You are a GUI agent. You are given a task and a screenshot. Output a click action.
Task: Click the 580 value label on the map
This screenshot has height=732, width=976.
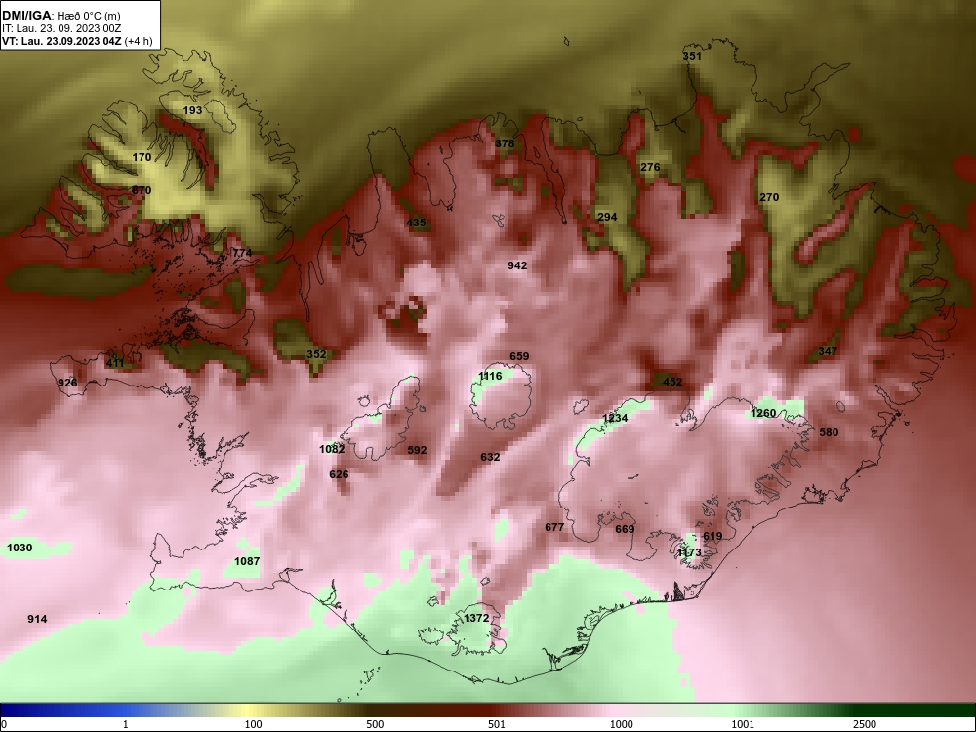point(829,432)
